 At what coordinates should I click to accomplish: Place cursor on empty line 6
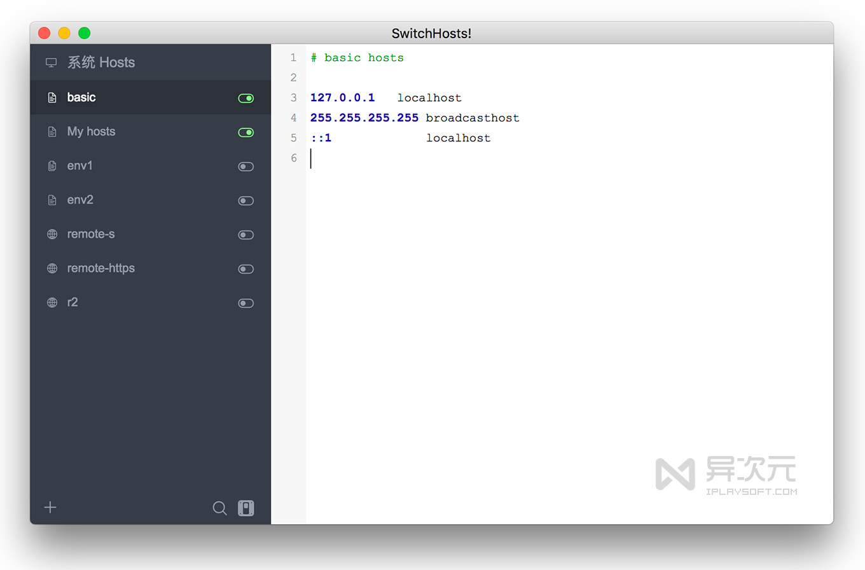569,158
